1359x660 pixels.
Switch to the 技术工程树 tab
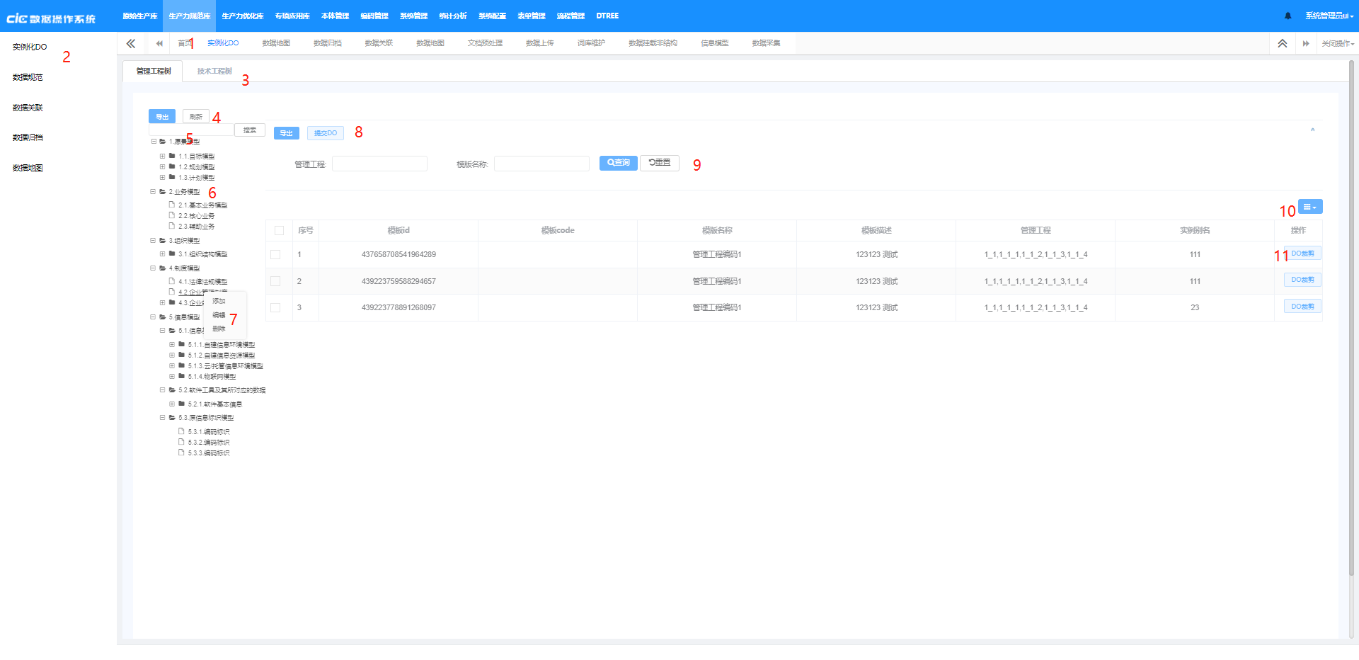tap(214, 71)
